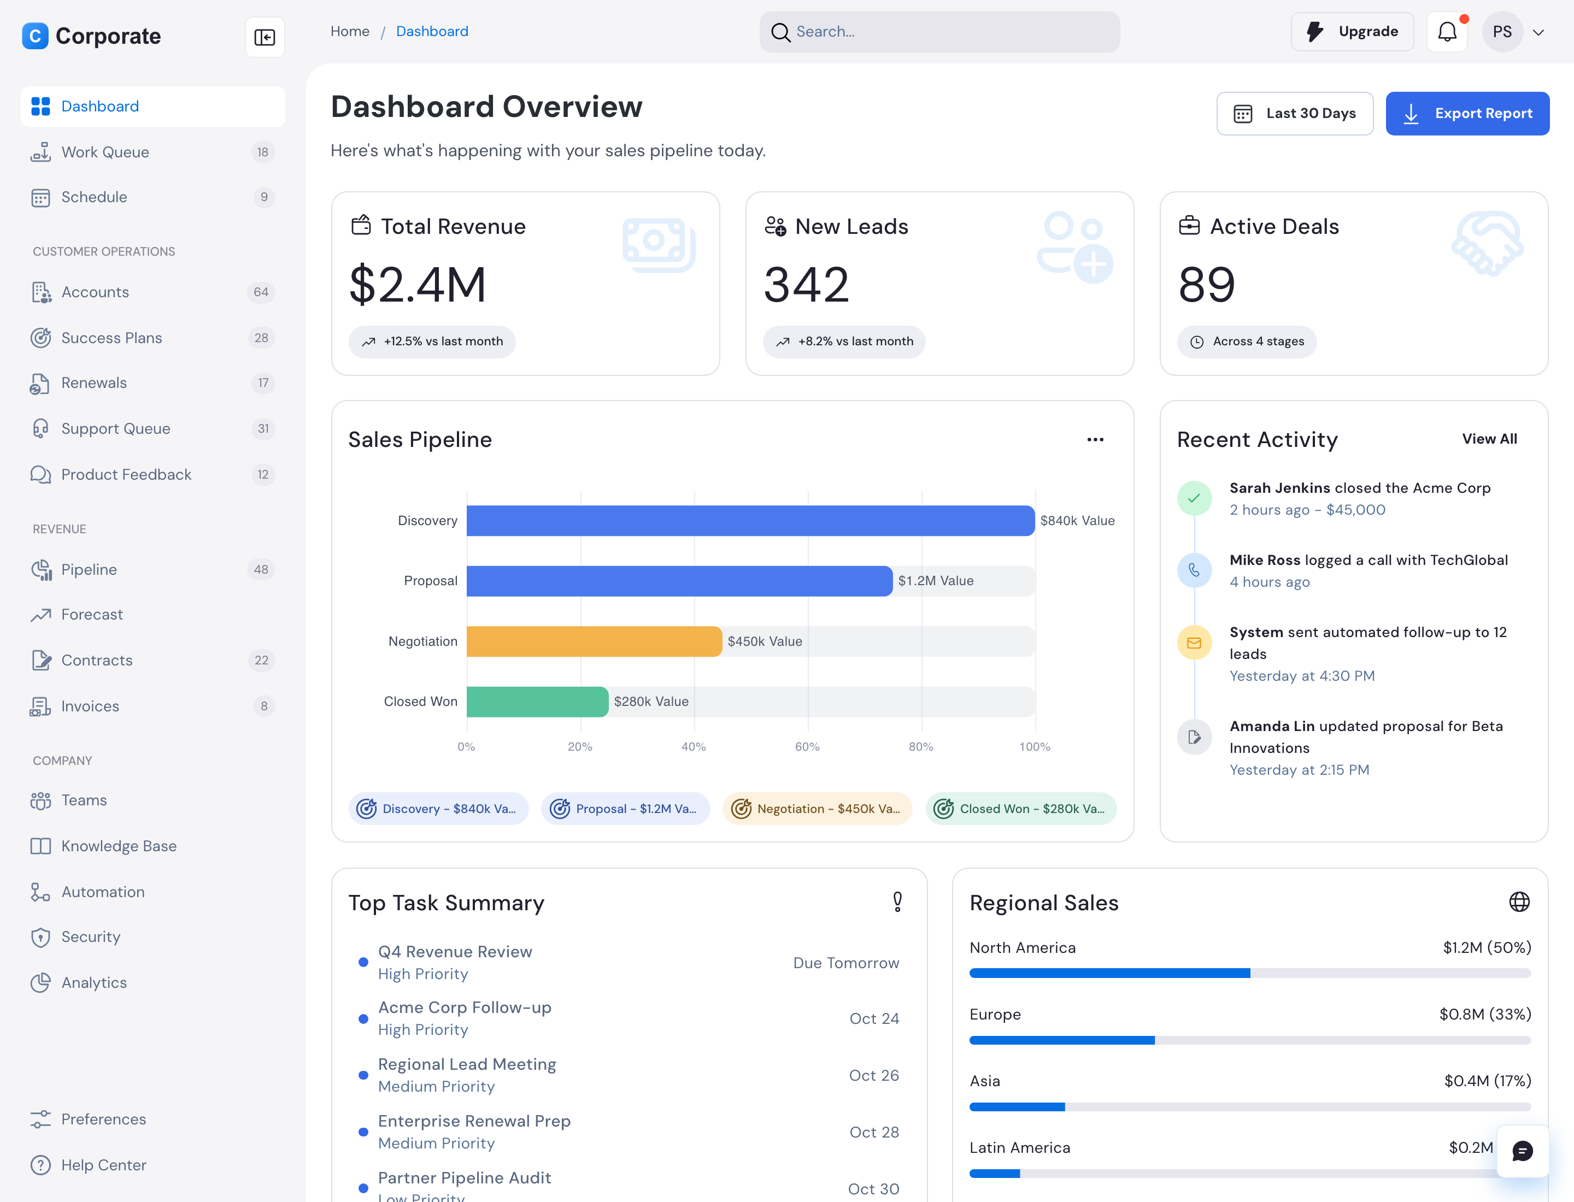1574x1202 pixels.
Task: Open the Last 30 Days date range selector
Action: click(x=1294, y=113)
